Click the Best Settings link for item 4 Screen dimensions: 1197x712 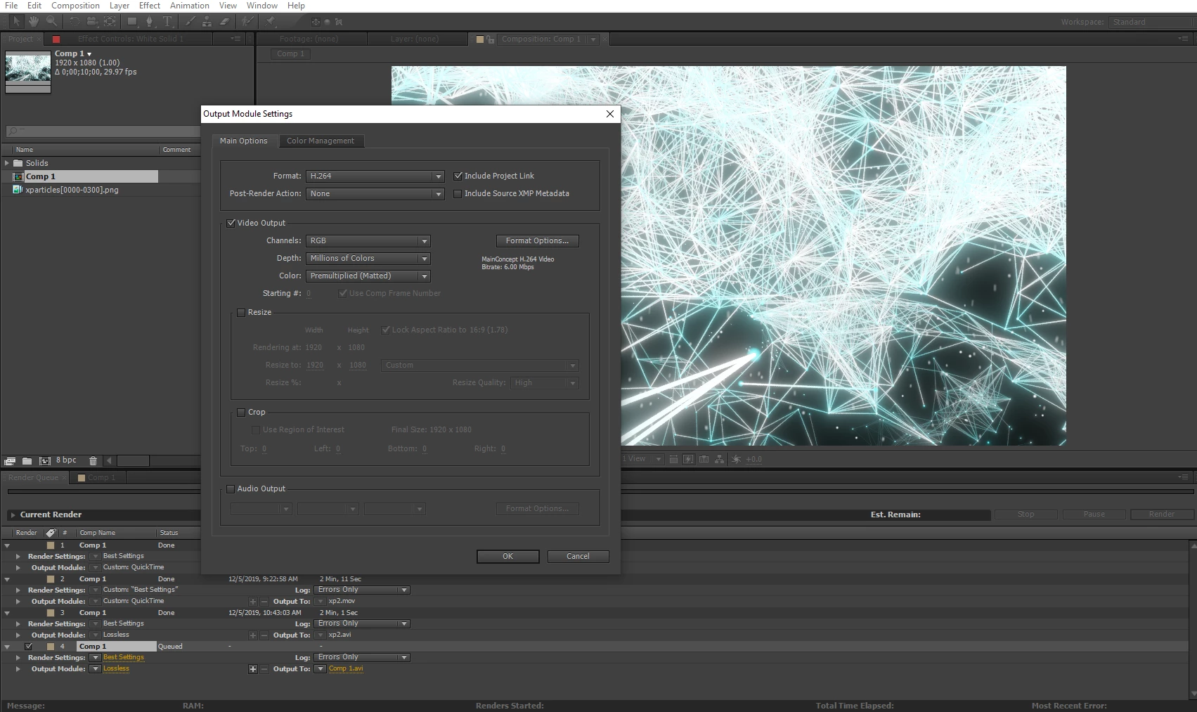[x=124, y=657]
